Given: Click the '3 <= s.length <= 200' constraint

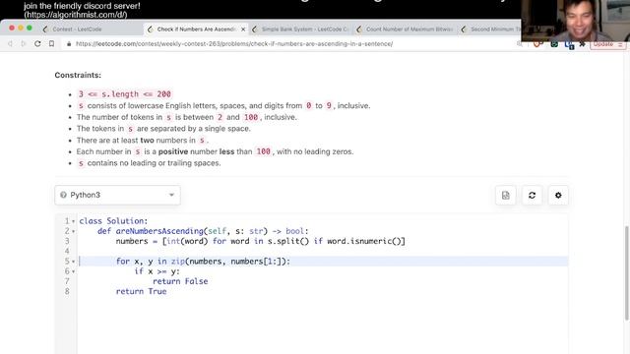Looking at the screenshot, I should click(124, 94).
